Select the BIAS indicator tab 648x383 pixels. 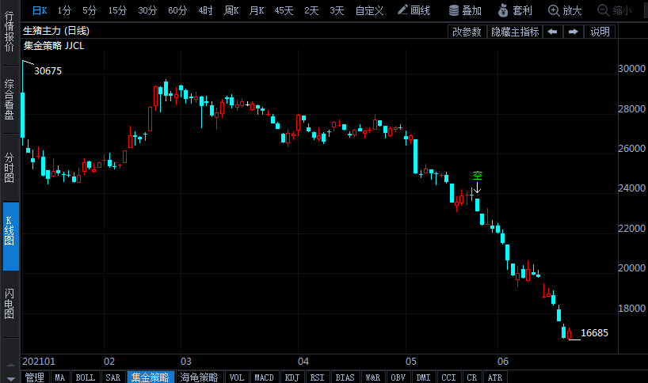pyautogui.click(x=345, y=377)
